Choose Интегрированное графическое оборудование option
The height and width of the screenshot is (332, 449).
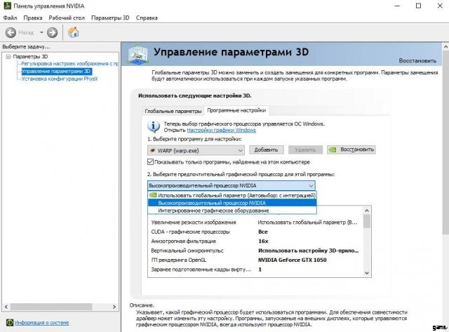[x=232, y=211]
